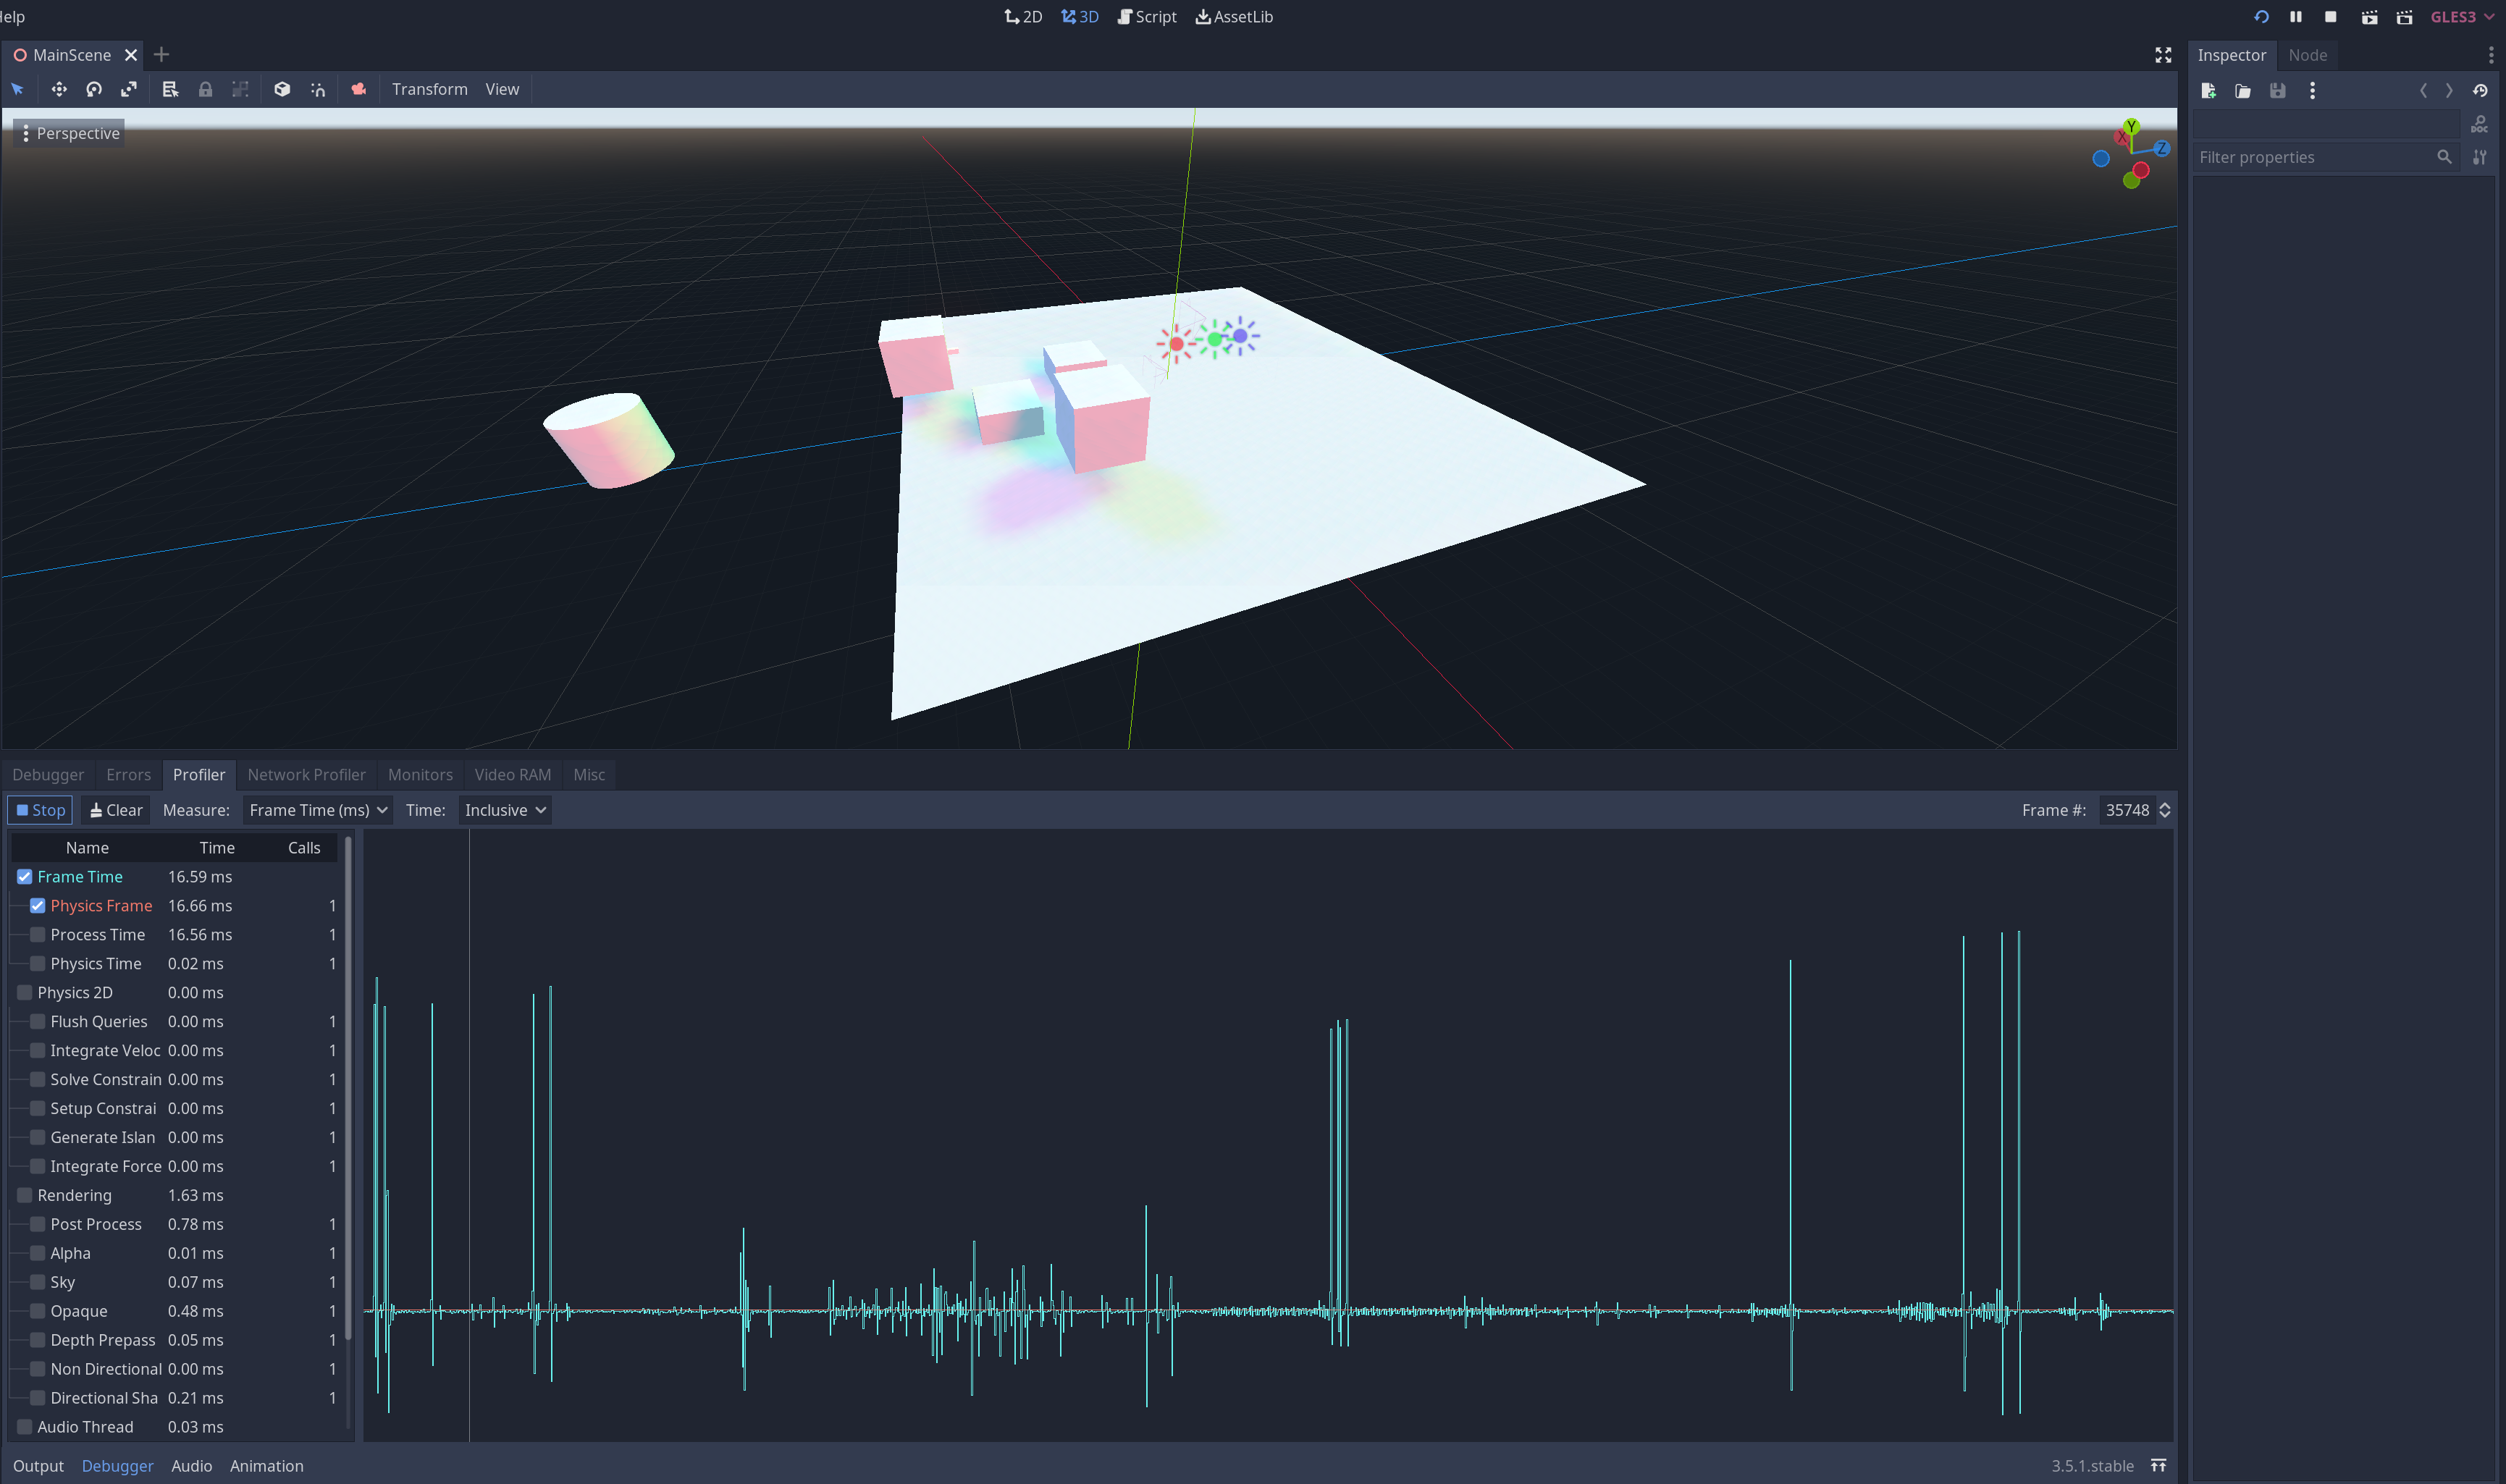Open the Inclusive time dropdown
The height and width of the screenshot is (1484, 2506).
tap(505, 810)
